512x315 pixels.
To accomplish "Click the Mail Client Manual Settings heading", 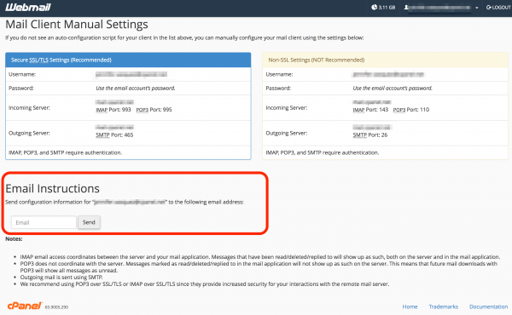I will 77,25.
